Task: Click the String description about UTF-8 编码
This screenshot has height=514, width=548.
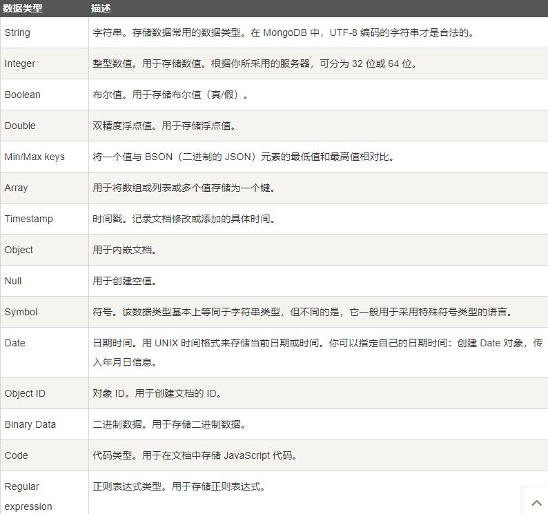Action: click(283, 32)
